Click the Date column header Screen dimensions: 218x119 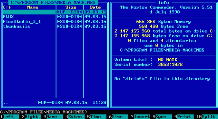(95, 7)
